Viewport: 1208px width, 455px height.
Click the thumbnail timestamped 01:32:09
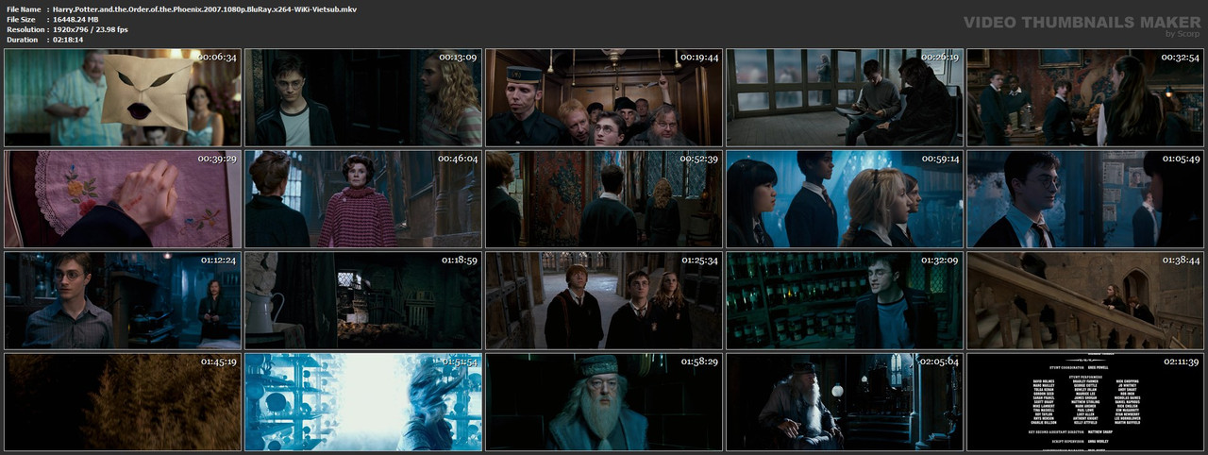click(845, 299)
